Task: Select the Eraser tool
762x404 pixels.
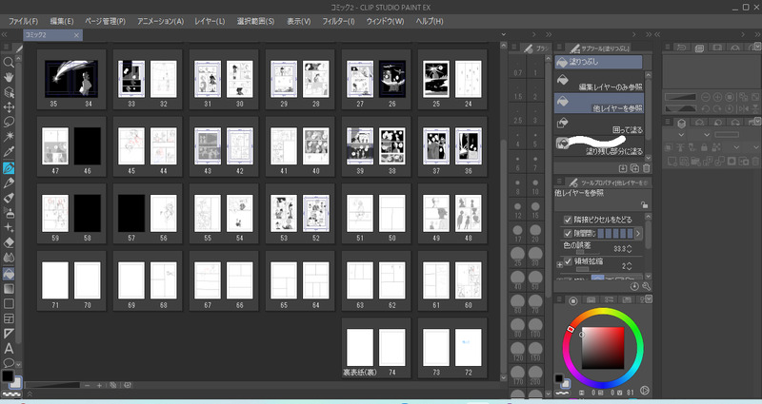Action: (x=9, y=242)
